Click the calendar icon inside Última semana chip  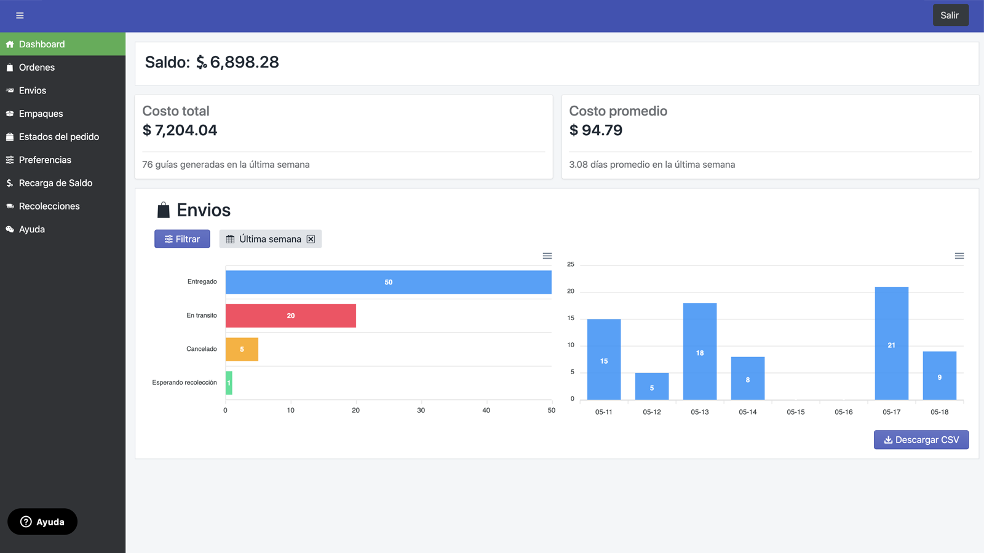click(231, 238)
